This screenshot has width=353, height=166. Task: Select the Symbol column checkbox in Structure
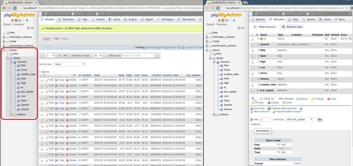click(253, 45)
